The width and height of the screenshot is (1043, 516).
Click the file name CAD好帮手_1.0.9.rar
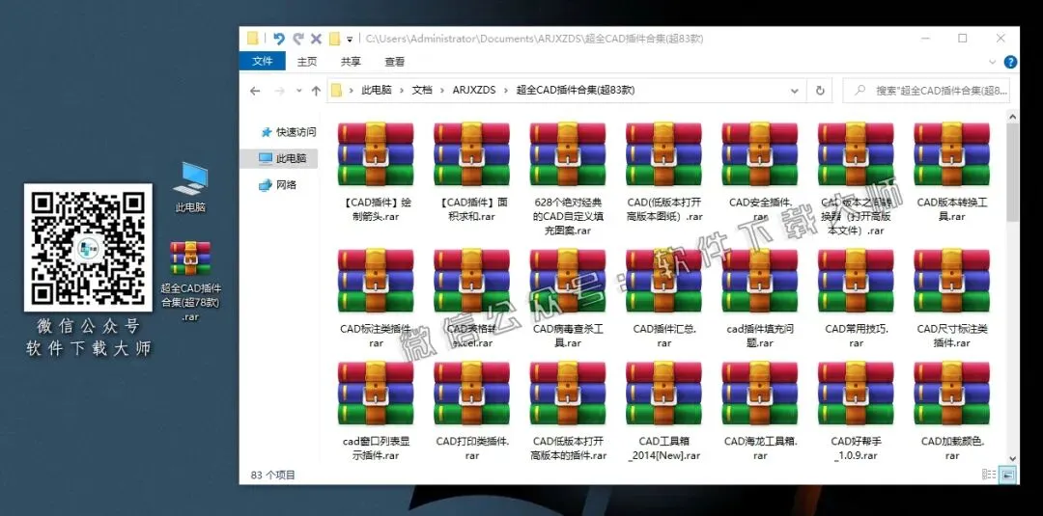point(856,448)
